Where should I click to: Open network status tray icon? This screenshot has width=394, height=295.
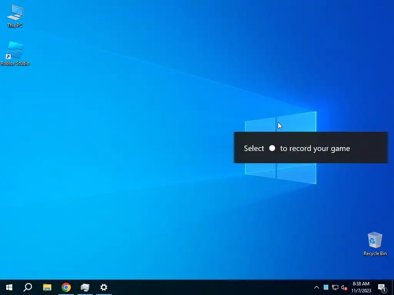click(335, 287)
